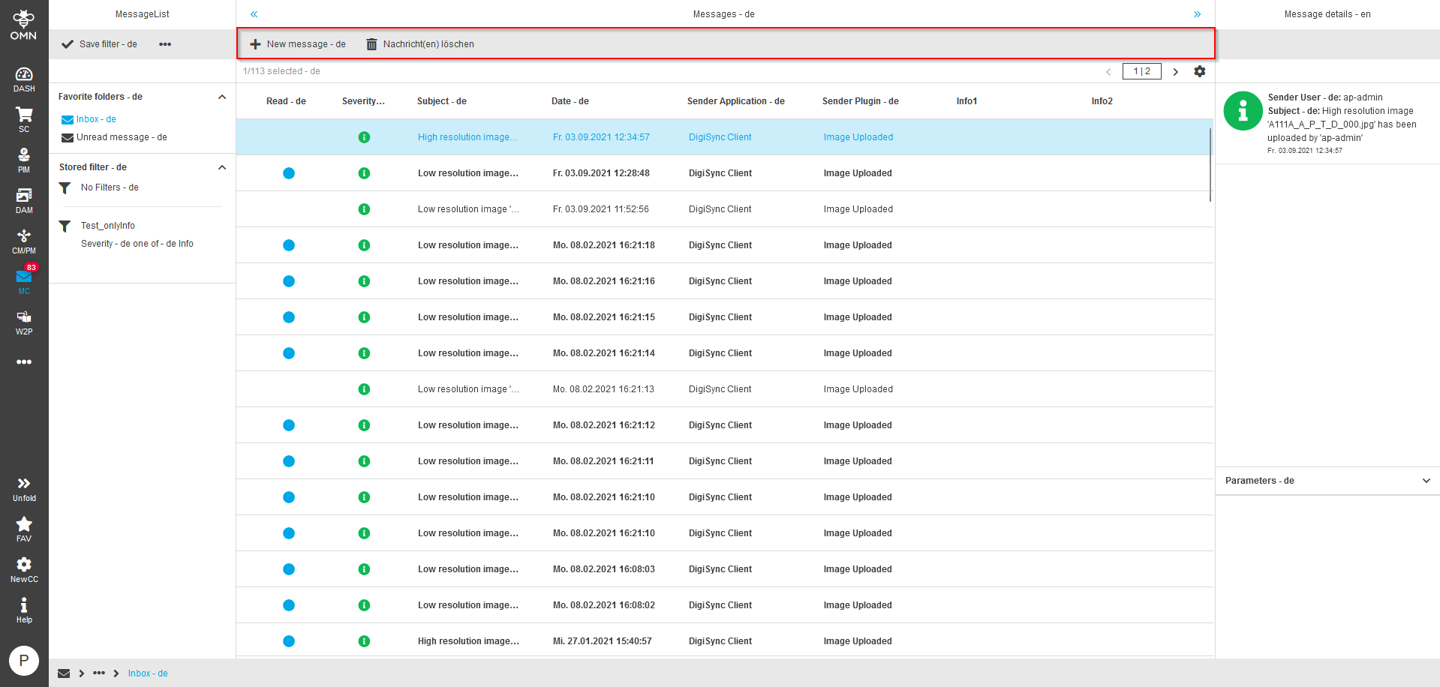This screenshot has height=687, width=1440.
Task: Select the Unread message folder
Action: tap(121, 137)
